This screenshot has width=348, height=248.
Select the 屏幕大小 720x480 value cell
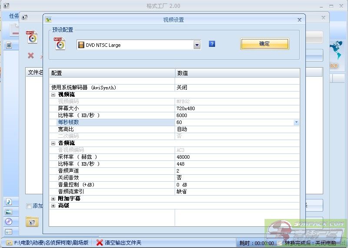237,108
